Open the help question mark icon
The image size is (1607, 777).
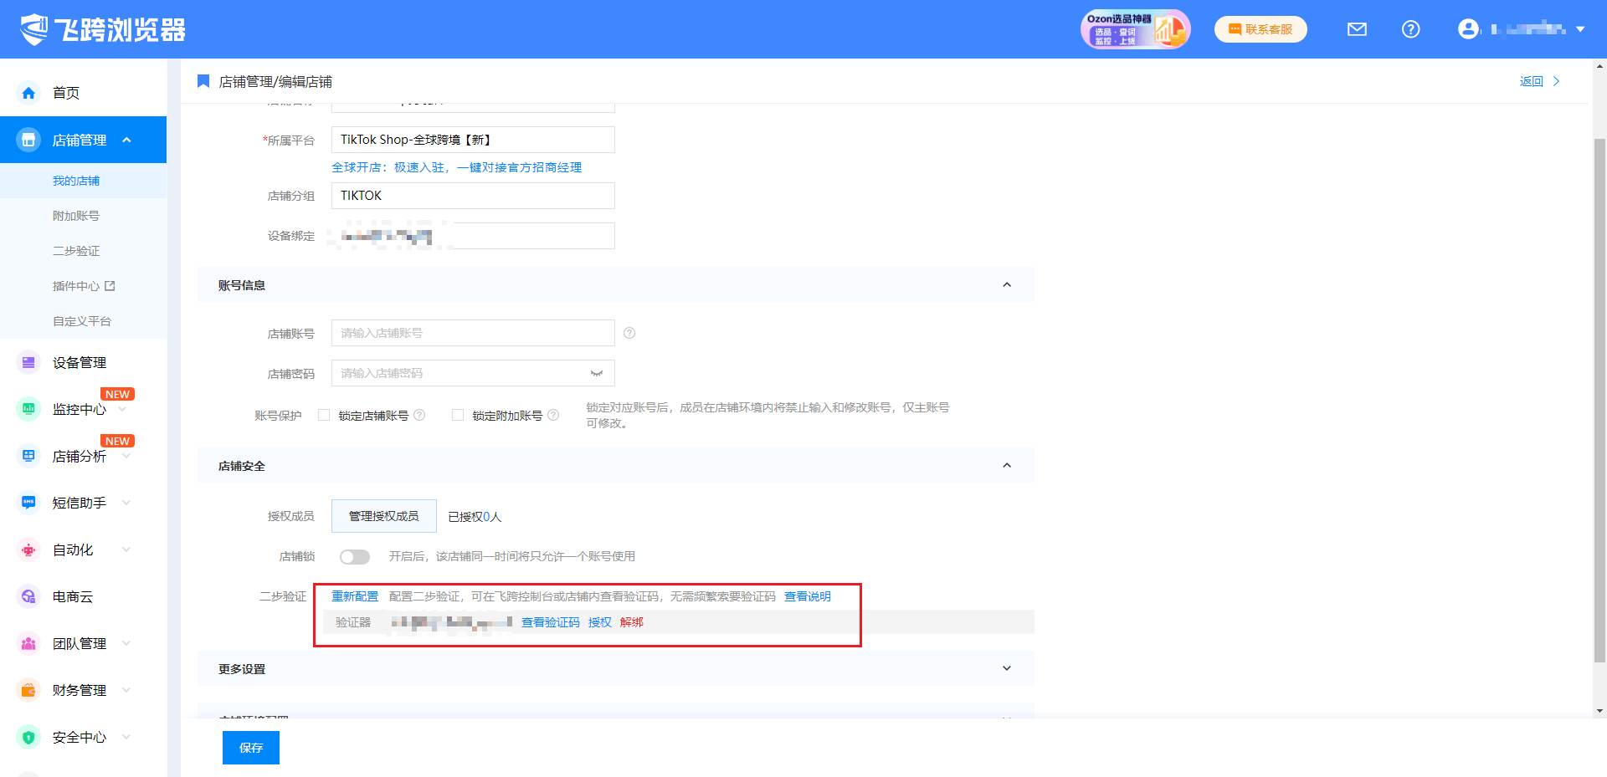point(1410,29)
